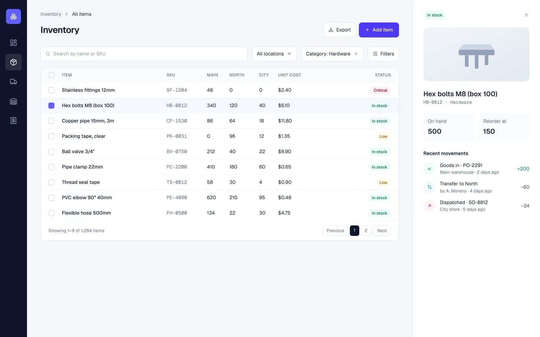
Task: Open the dashboard grid icon in sidebar
Action: click(x=13, y=43)
